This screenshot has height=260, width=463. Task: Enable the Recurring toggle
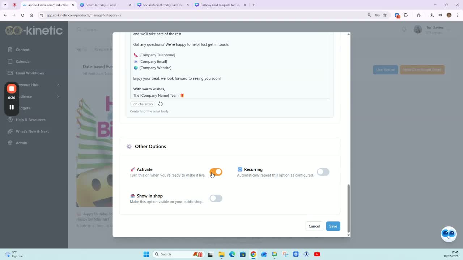tap(323, 172)
